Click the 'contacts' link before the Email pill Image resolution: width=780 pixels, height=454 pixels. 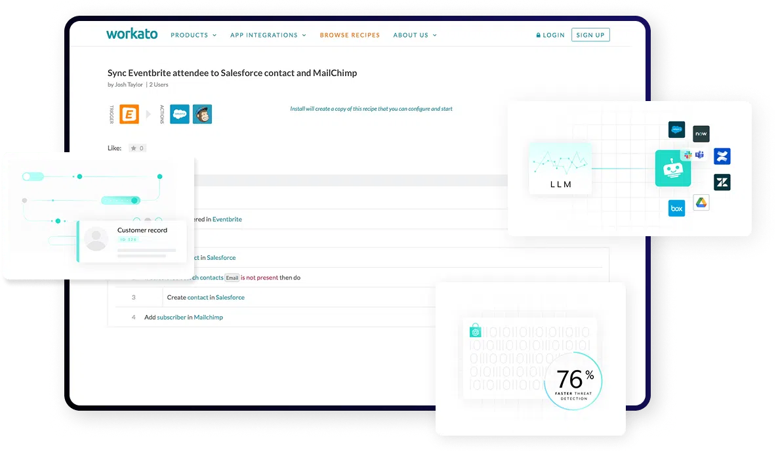click(211, 278)
